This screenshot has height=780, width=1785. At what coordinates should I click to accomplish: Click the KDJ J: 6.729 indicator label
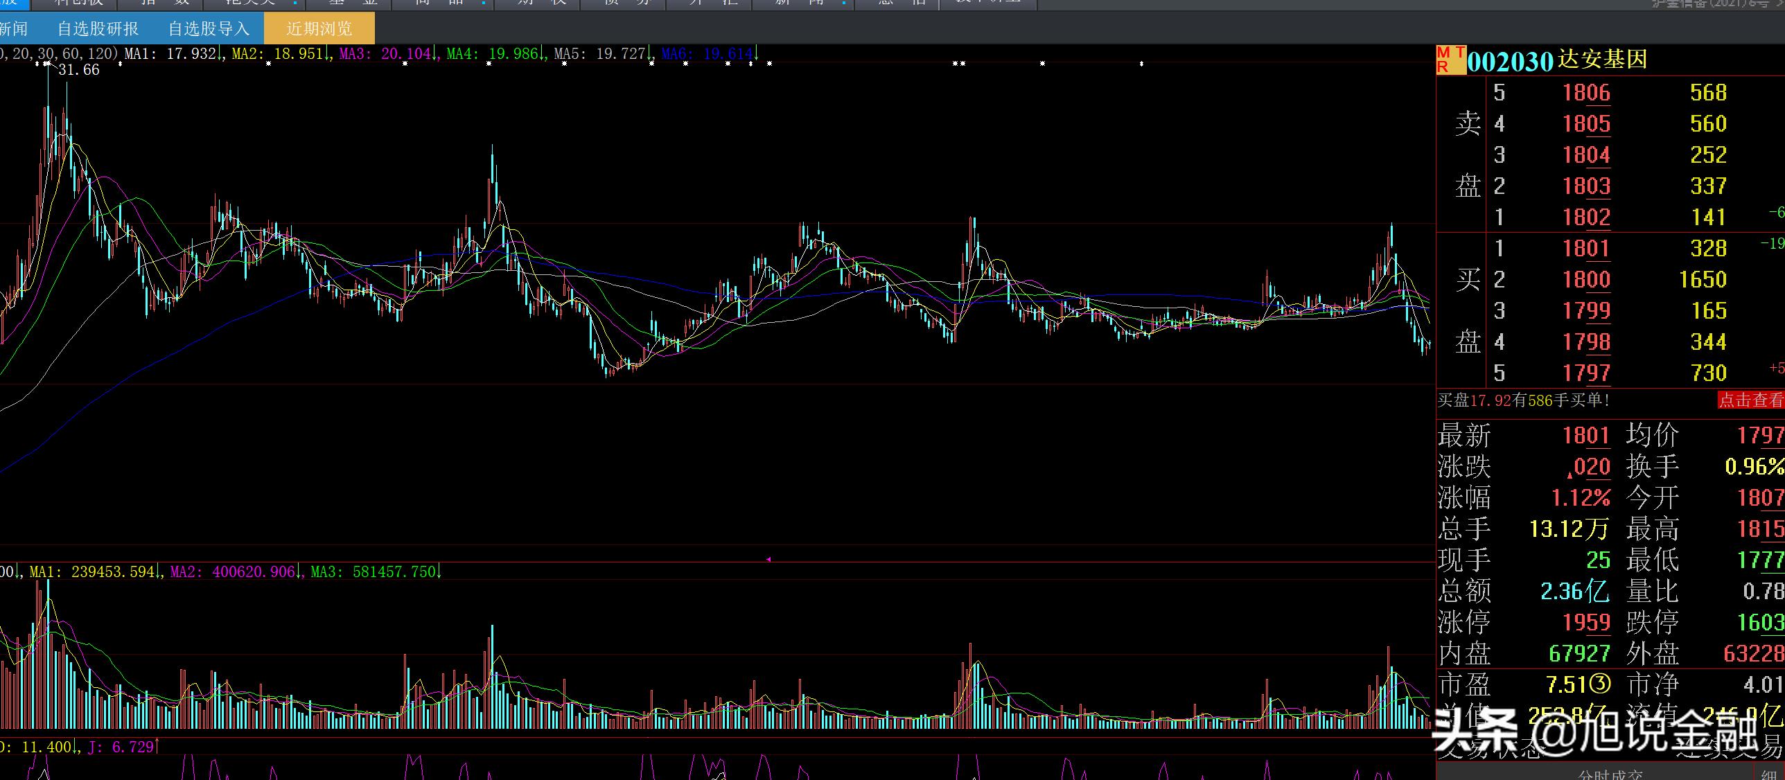pos(122,747)
